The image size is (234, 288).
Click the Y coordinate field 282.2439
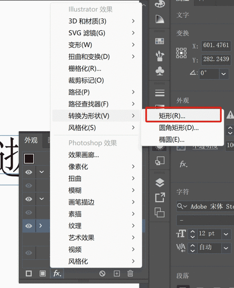(216, 59)
